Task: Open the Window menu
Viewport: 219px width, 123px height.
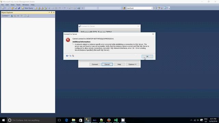Action: [x=25, y=5]
